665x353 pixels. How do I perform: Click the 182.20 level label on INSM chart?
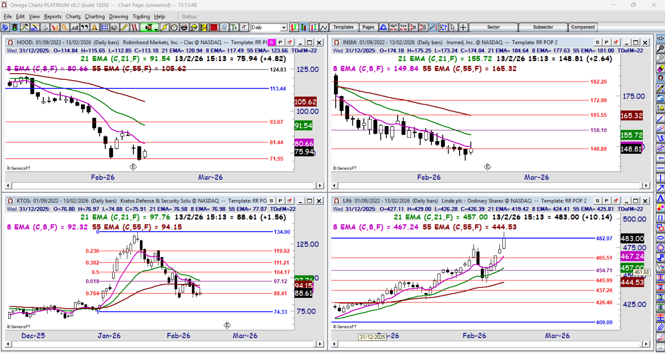(598, 82)
